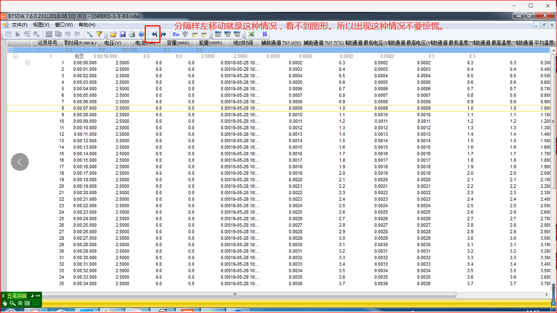Screen dimensions: 557x313
Task: Click inner document restore button
Action: click(544, 25)
